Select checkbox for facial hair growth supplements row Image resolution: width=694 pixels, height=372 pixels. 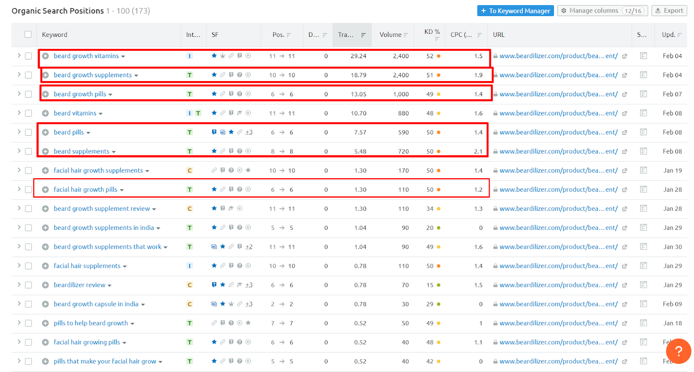[x=28, y=170]
